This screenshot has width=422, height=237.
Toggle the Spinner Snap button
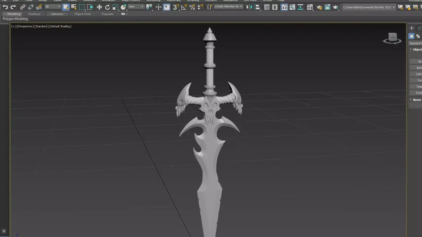(200, 7)
